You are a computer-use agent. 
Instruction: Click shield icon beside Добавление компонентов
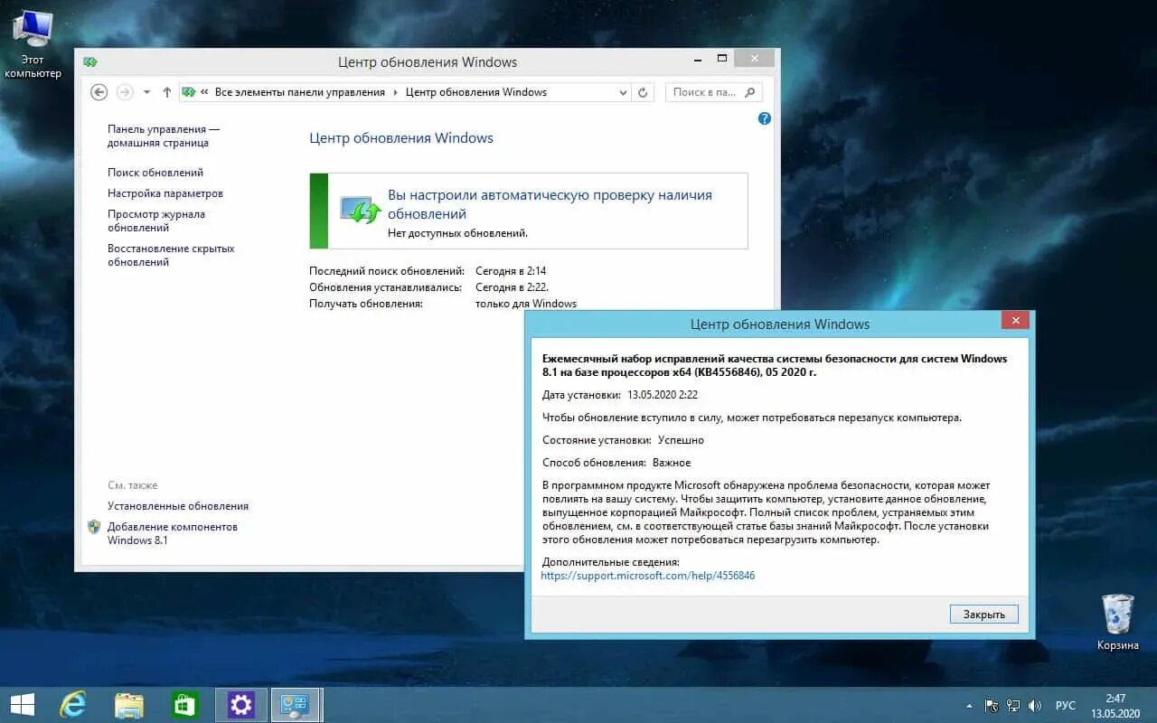(94, 527)
